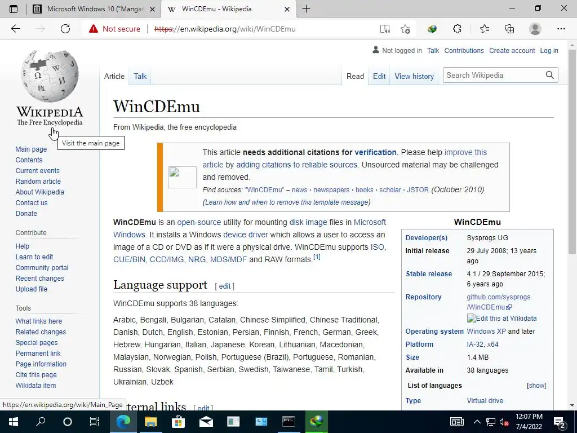Open the notification center icon

pos(560,422)
